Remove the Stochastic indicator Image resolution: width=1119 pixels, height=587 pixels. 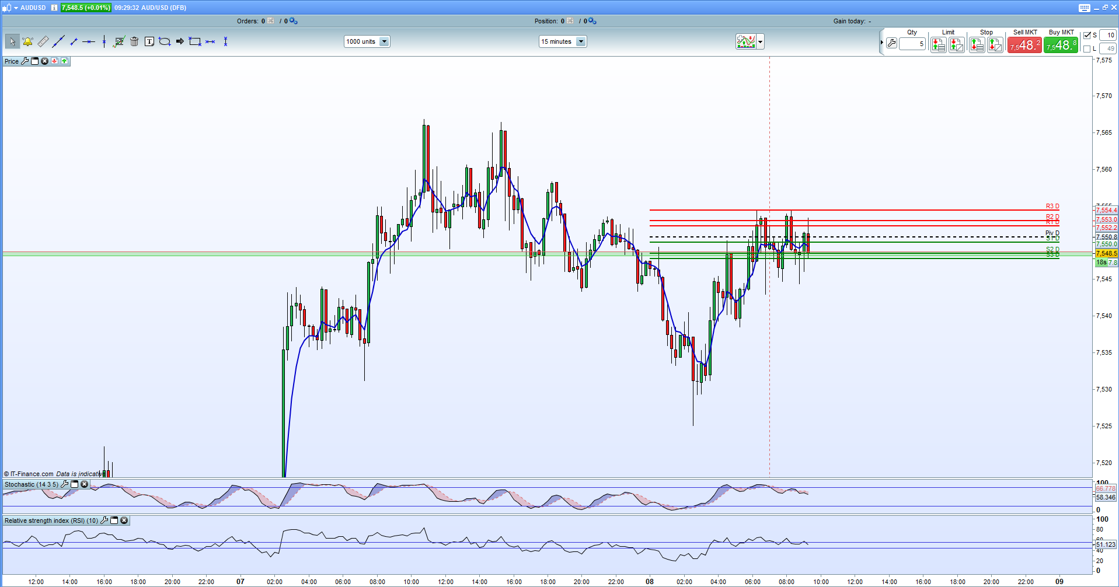click(x=85, y=484)
